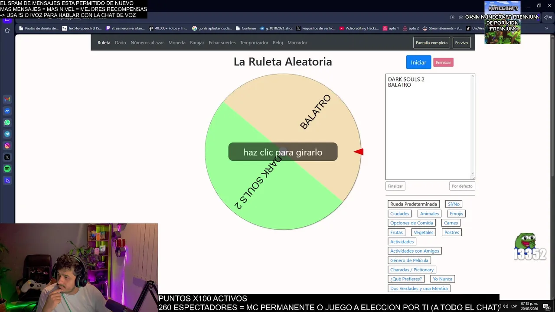Load the Charadas / Pictionary preset
The height and width of the screenshot is (312, 555).
click(x=412, y=270)
